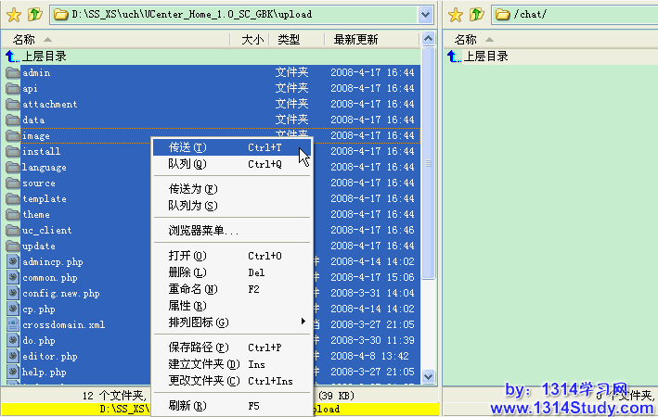Click the left pane up-folder icon

[34, 15]
